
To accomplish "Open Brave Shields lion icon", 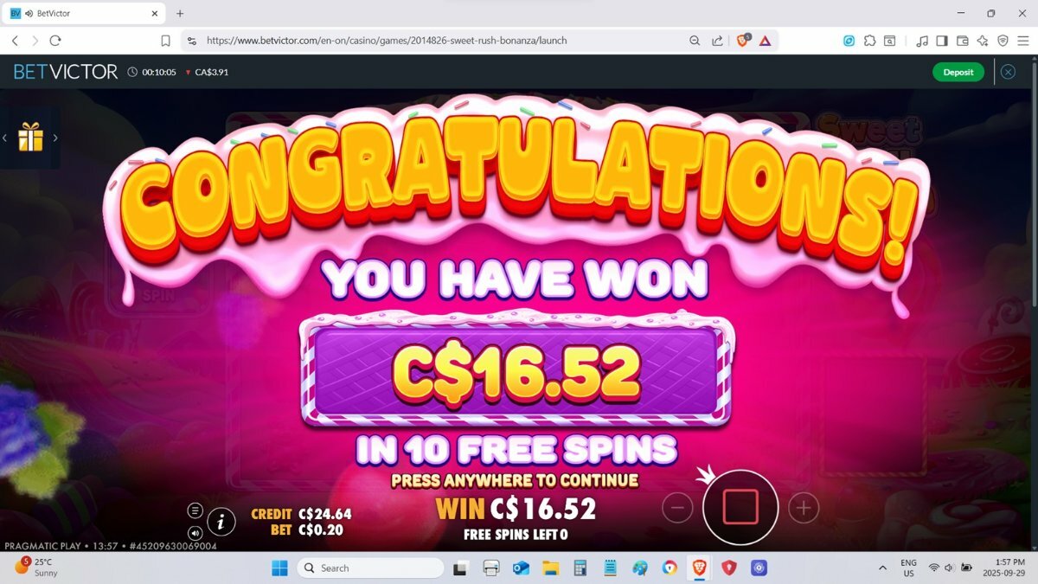I will click(742, 41).
